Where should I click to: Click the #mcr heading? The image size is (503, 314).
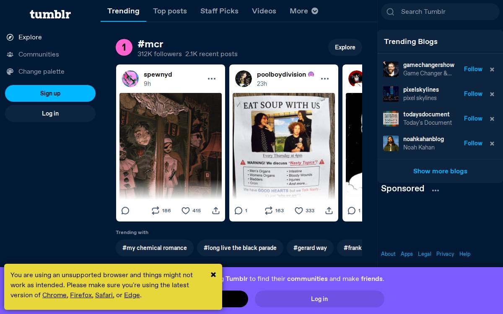point(150,44)
